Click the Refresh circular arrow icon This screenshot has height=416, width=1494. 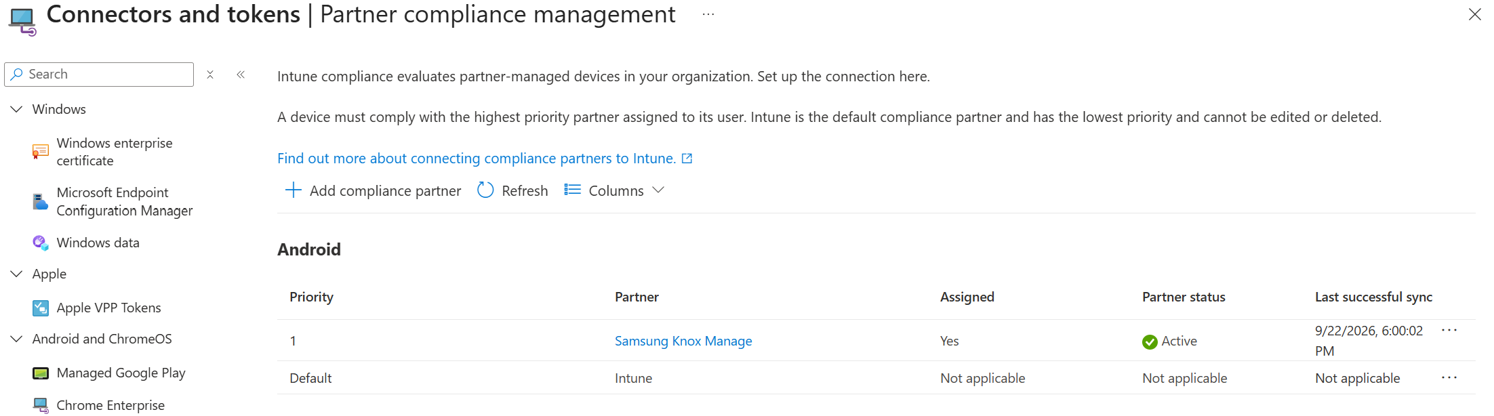(485, 190)
